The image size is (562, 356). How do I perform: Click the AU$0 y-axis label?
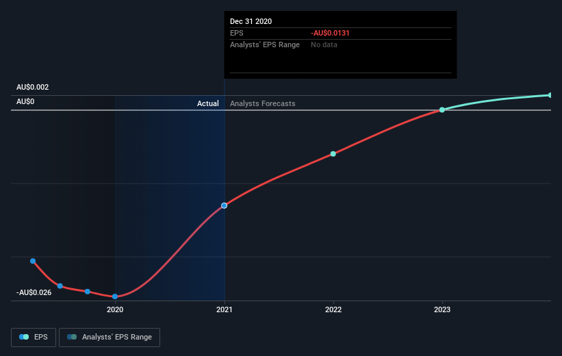[x=25, y=101]
